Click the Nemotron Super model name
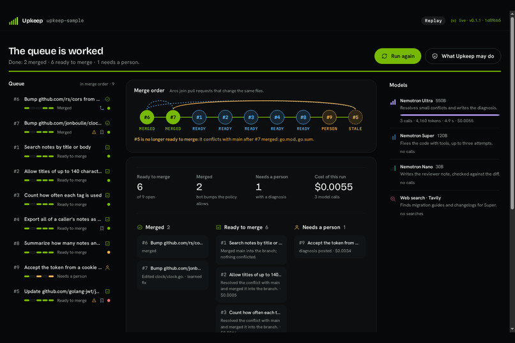This screenshot has width=515, height=343. pyautogui.click(x=417, y=135)
